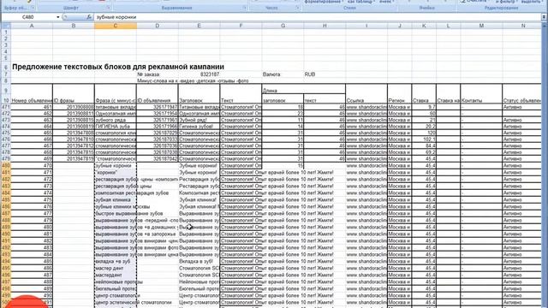Select column I header

pos(366,26)
